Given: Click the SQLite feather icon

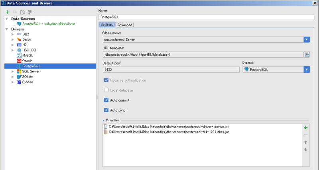Looking at the screenshot, I should click(19, 76).
